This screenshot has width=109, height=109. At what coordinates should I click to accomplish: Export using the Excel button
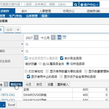pyautogui.click(x=12, y=105)
